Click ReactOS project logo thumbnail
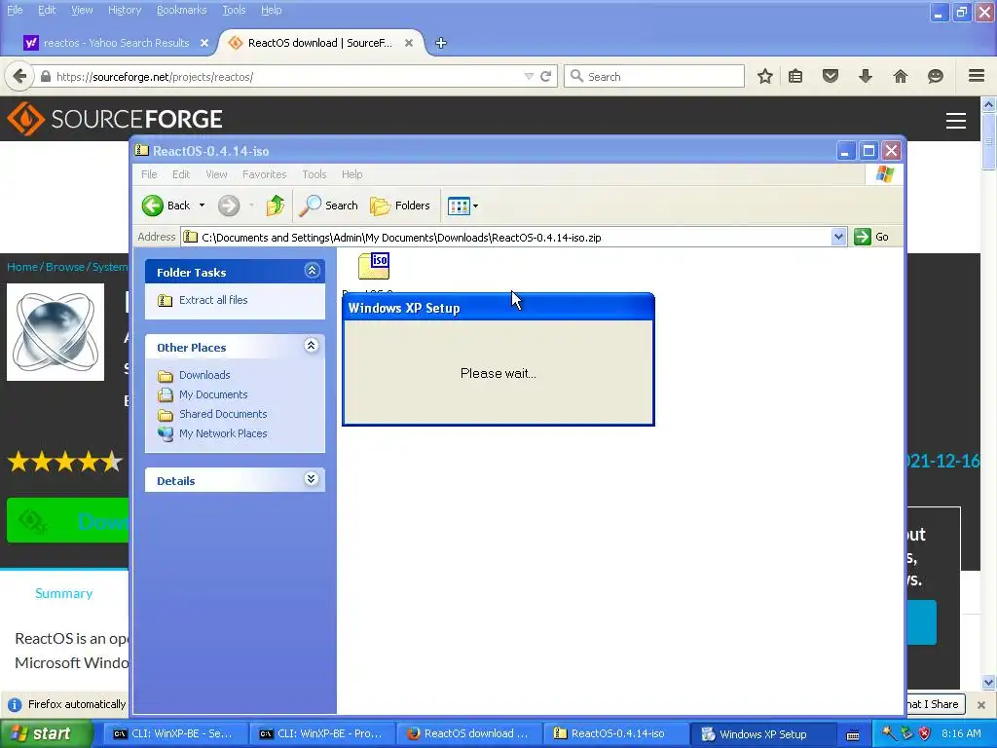The image size is (997, 748). tap(55, 332)
